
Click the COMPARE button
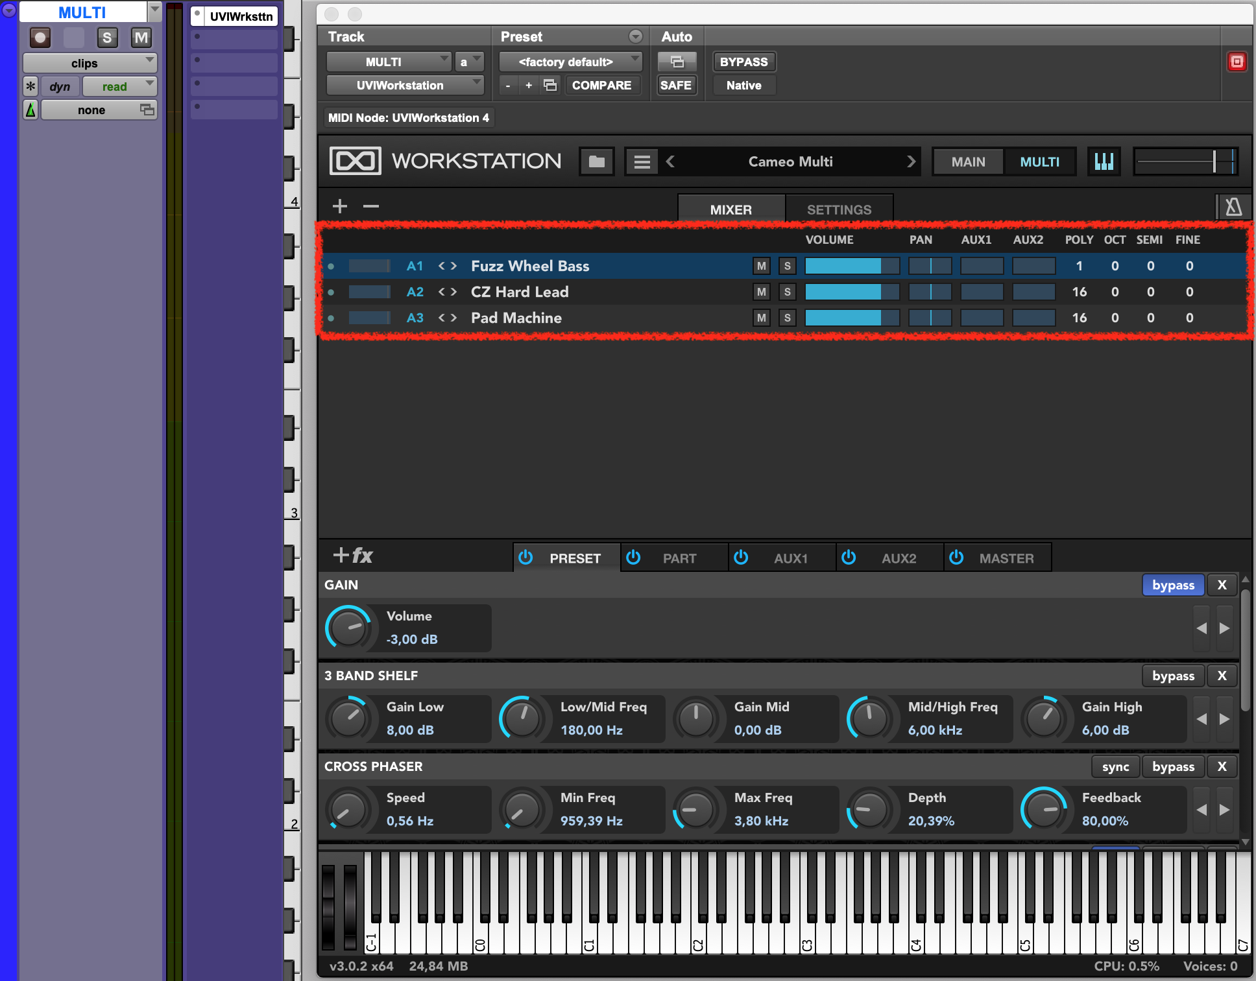click(601, 85)
